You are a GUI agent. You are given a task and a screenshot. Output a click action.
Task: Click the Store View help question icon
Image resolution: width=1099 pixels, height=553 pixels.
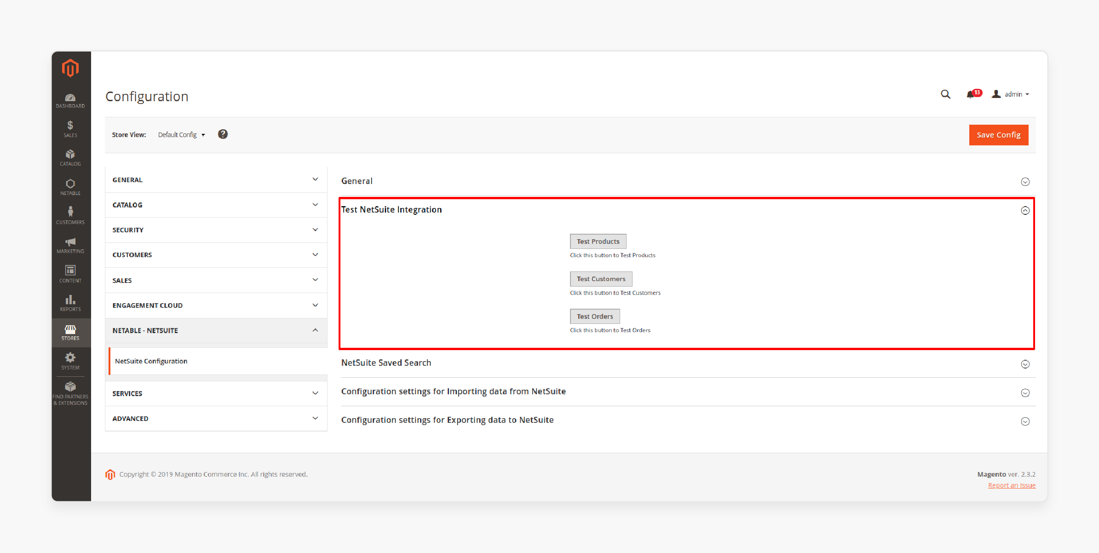tap(223, 134)
